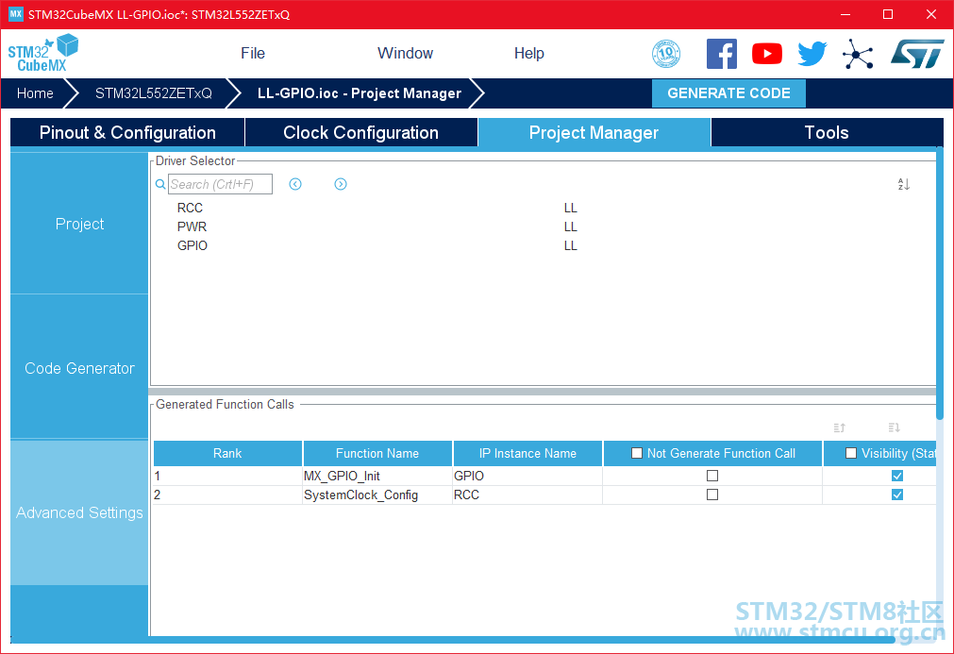Screen dimensions: 954x654
Task: Check Not Generate Function Call for MX_GPIO_Init
Action: [x=711, y=476]
